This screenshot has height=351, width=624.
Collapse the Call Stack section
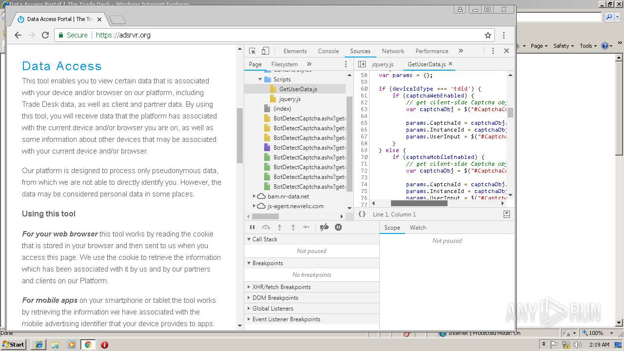pyautogui.click(x=312, y=239)
